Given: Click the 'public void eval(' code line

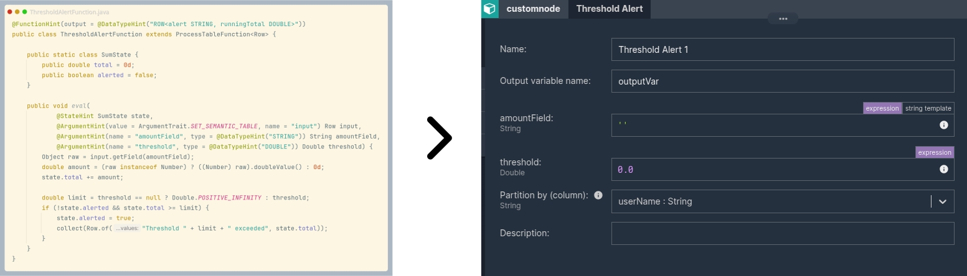Looking at the screenshot, I should tap(59, 106).
